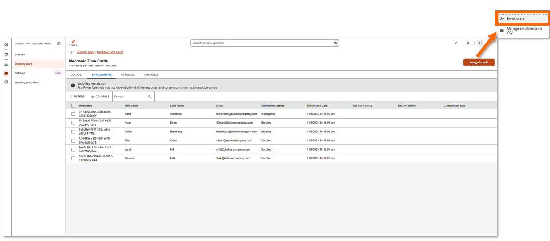Switch to the Catalogs tab
Image resolution: width=550 pixels, height=241 pixels.
[128, 74]
